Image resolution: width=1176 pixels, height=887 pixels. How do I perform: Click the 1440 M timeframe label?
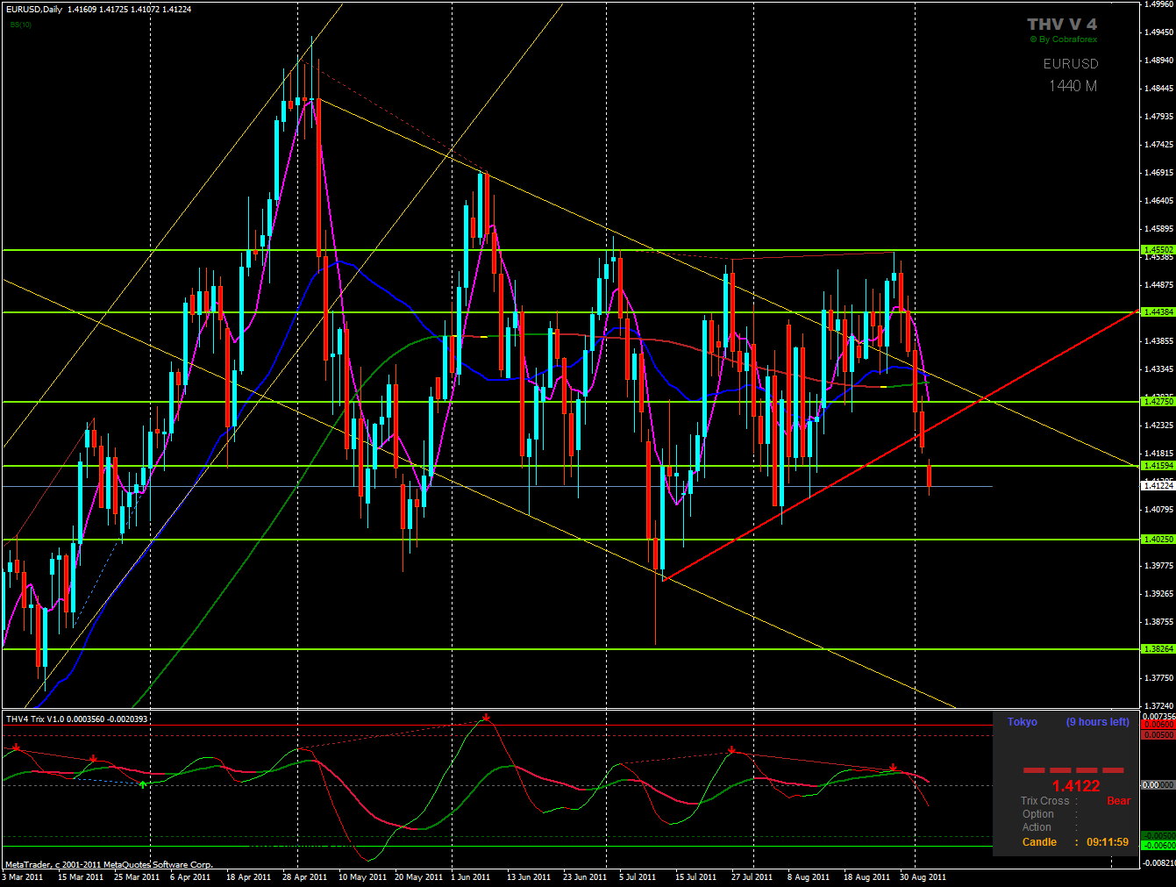pos(1073,86)
